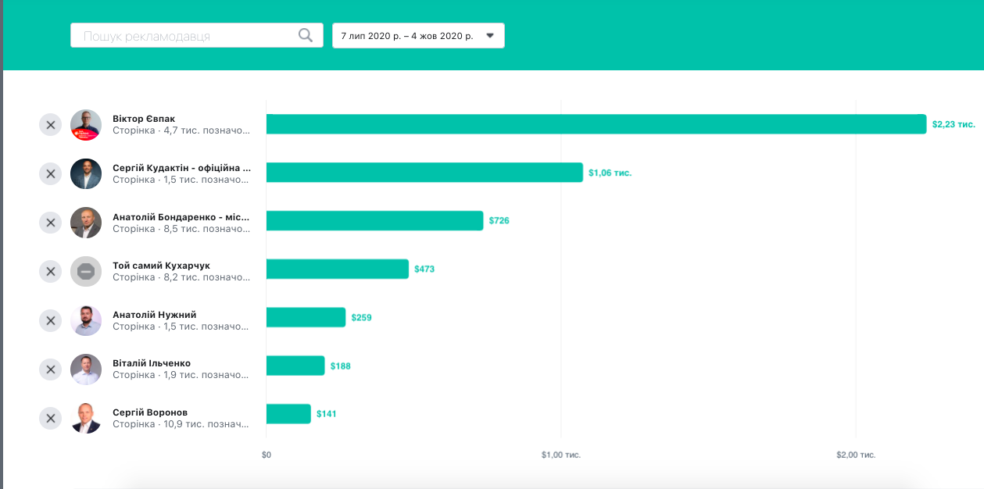Open the Сергій Воронов page link

click(x=150, y=412)
